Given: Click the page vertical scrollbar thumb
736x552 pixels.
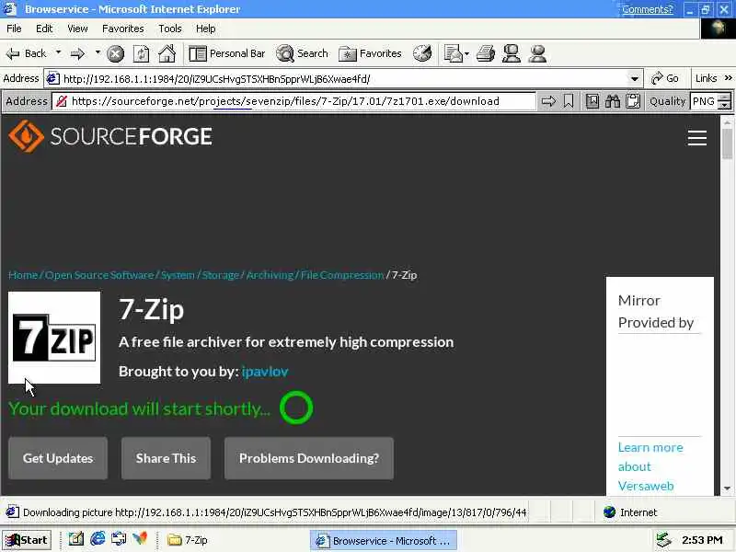Looking at the screenshot, I should click(x=727, y=144).
